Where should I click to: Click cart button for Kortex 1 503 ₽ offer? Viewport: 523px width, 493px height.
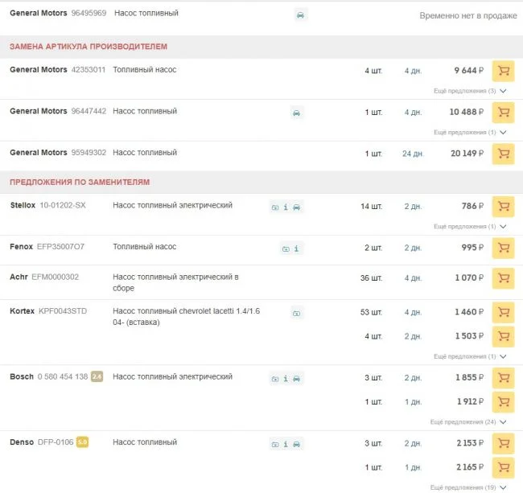click(x=503, y=336)
